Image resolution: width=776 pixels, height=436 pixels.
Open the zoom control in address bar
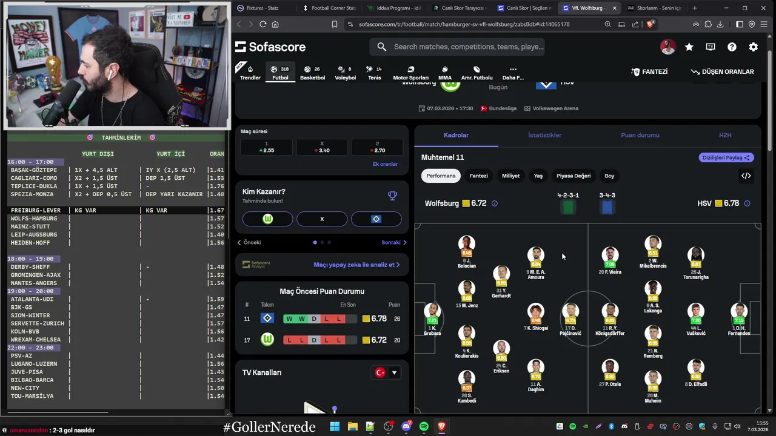607,24
